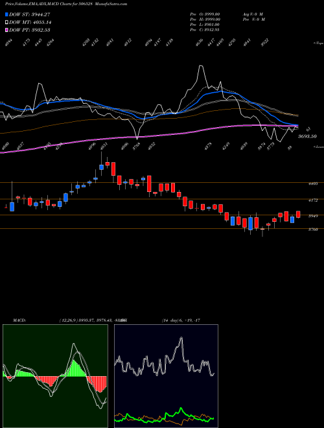Click the tallest green MACD histogram bar
The width and height of the screenshot is (324, 428).
pos(73,368)
